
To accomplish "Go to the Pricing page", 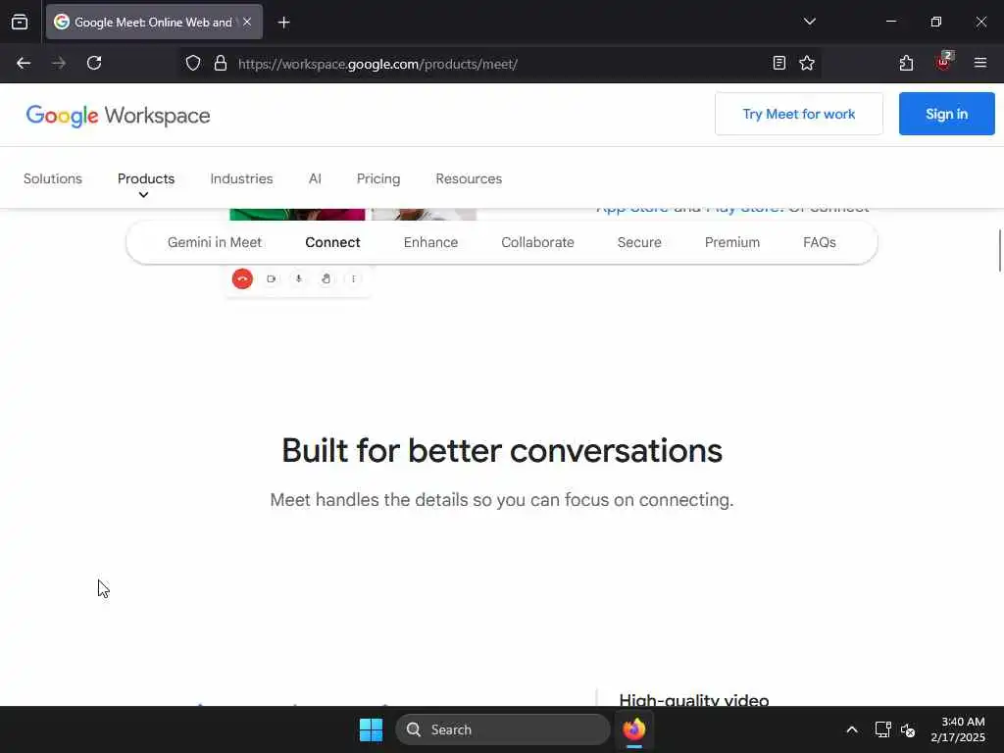I will coord(378,178).
